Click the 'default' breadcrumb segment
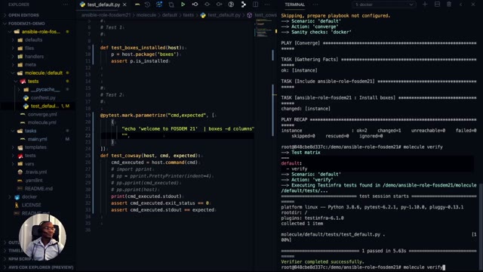Image resolution: width=483 pixels, height=272 pixels. [169, 15]
